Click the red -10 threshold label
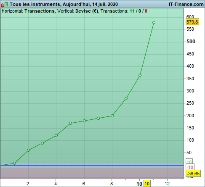The image size is (205, 187). click(190, 167)
